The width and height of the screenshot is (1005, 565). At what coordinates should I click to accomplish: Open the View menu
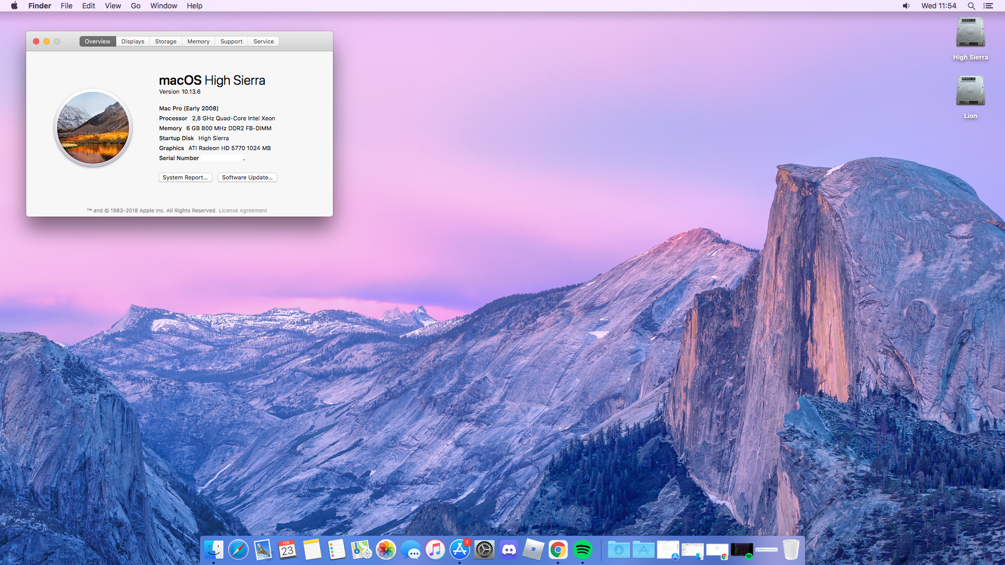click(x=113, y=6)
